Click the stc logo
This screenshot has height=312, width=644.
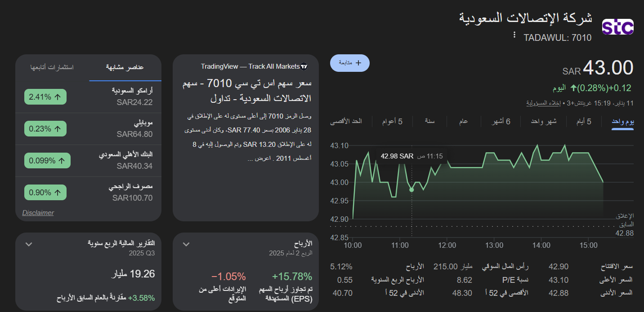click(618, 26)
